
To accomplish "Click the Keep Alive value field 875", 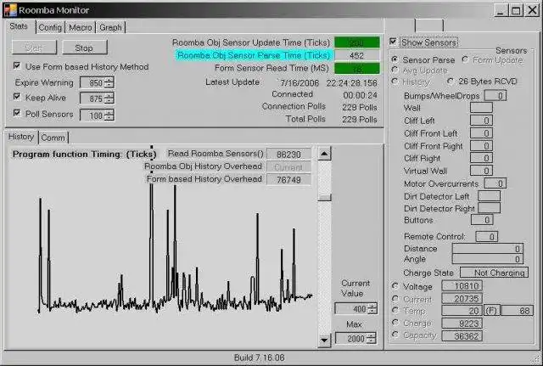I will click(x=92, y=99).
